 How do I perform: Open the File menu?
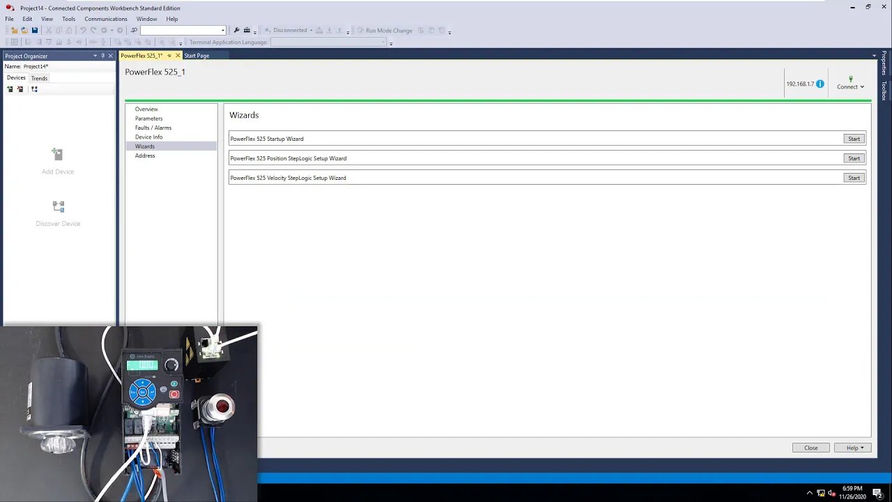click(9, 19)
